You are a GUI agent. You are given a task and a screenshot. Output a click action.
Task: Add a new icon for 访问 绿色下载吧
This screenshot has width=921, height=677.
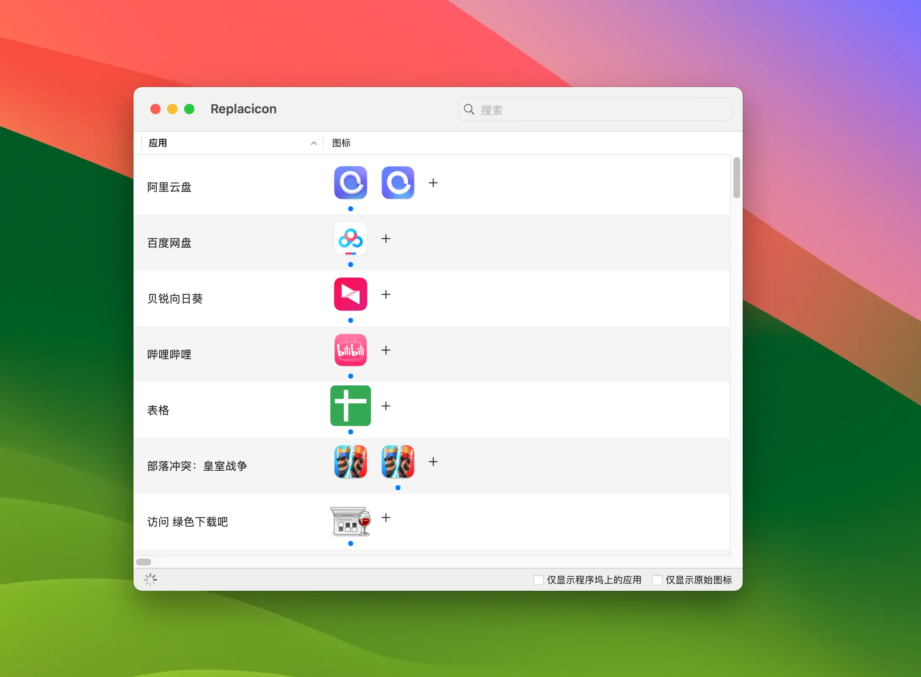coord(386,517)
